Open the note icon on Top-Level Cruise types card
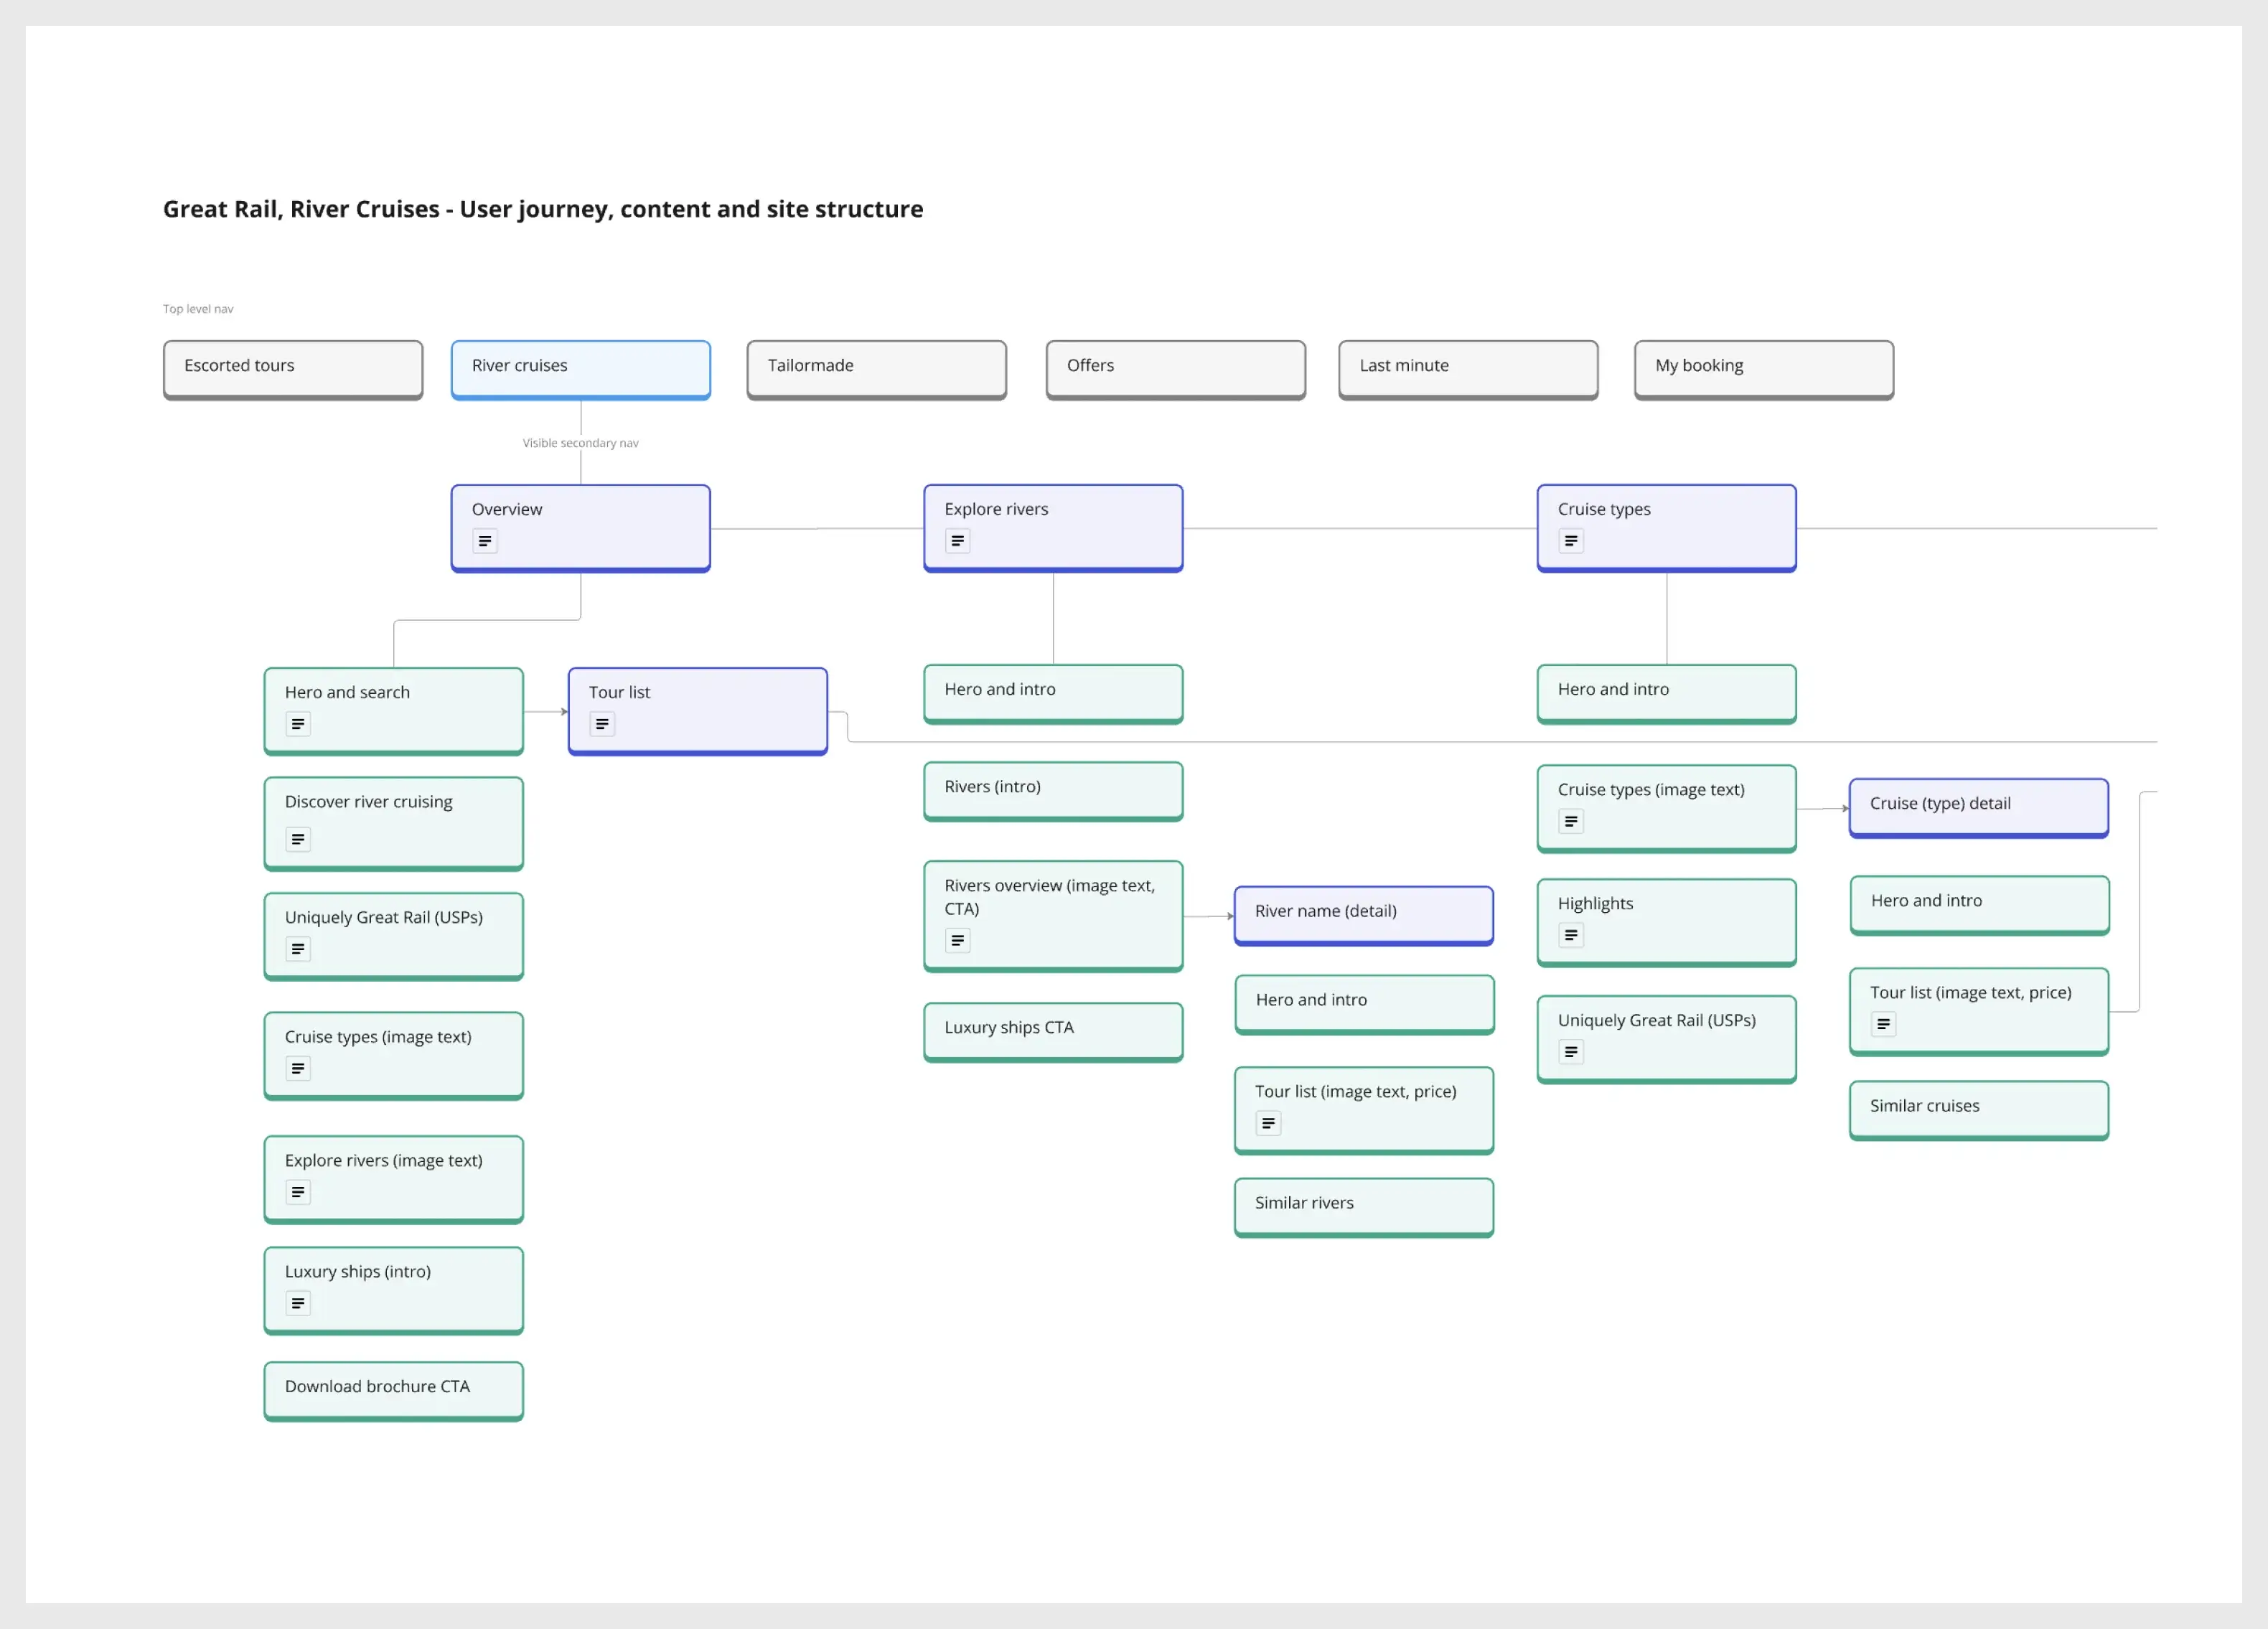 tap(1571, 541)
